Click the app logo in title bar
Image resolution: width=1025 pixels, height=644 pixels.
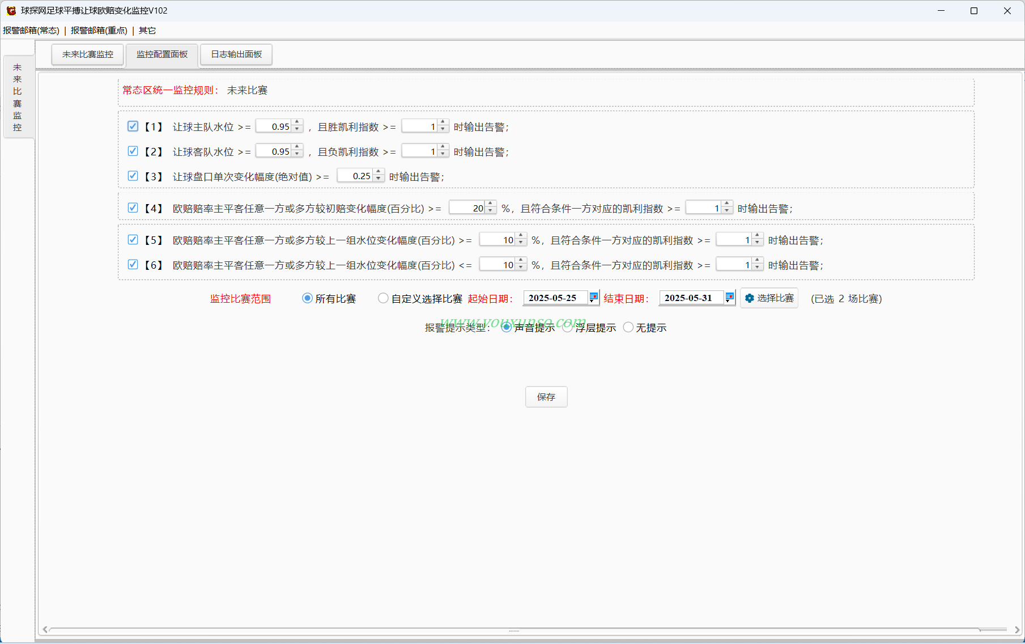(x=11, y=11)
